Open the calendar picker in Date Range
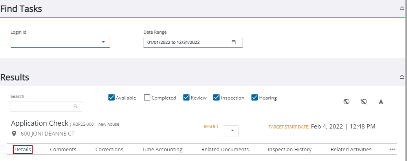 [233, 42]
